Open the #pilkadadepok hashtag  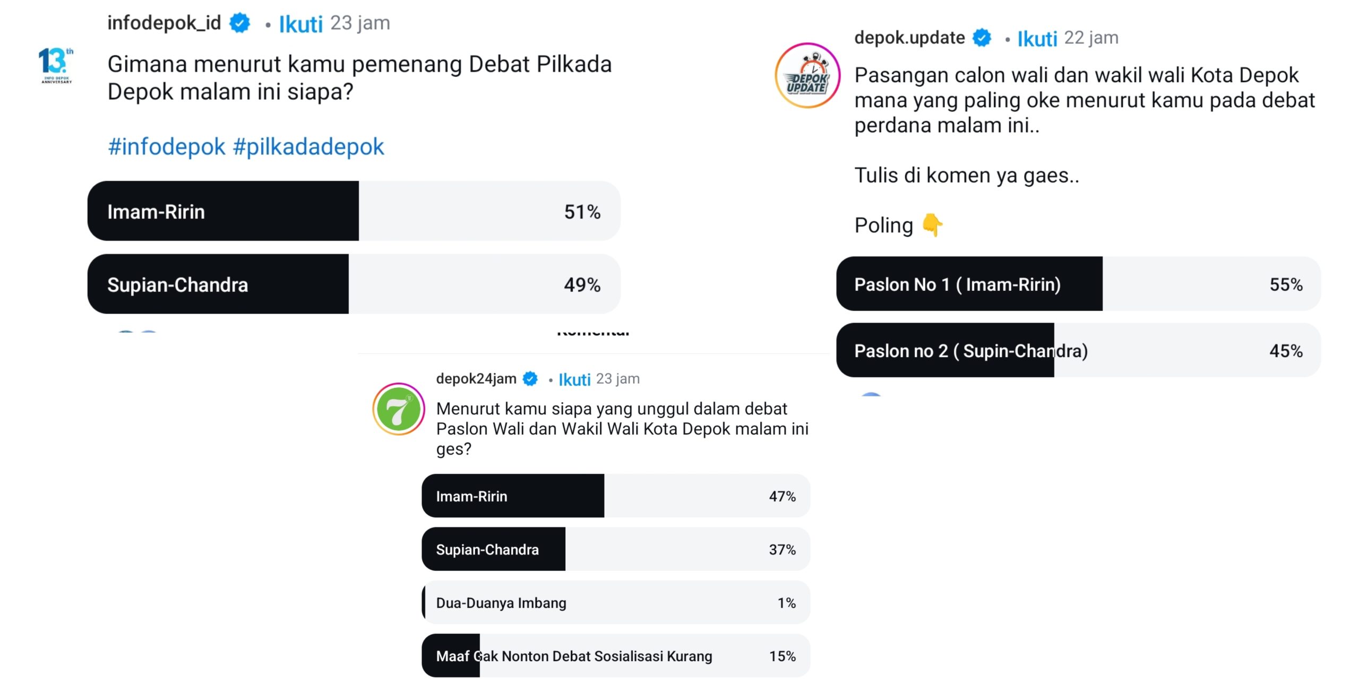(311, 146)
